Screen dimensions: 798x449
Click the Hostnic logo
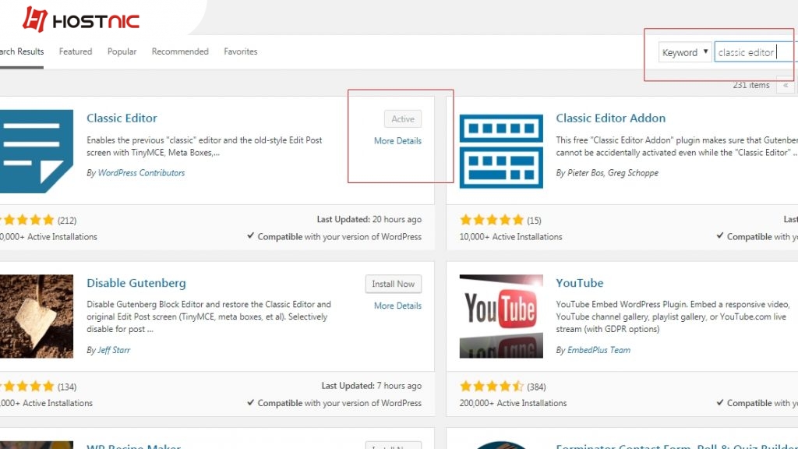[x=80, y=19]
